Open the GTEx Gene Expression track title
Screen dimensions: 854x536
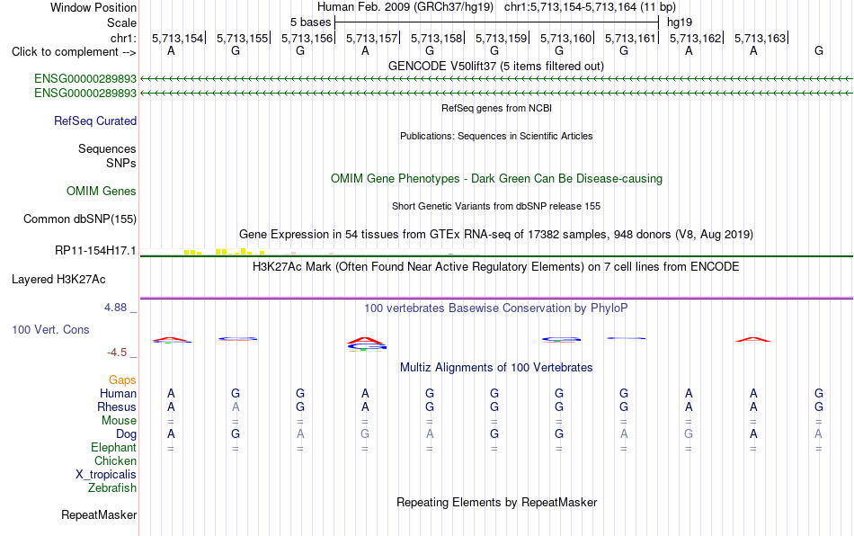click(496, 234)
